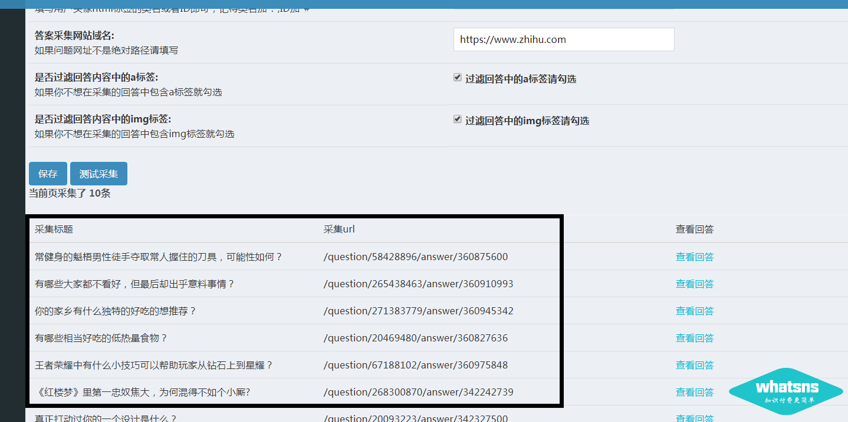Click the 采集标题 column header
Image resolution: width=848 pixels, height=422 pixels.
(x=54, y=229)
